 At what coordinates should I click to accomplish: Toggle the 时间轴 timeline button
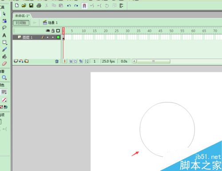(21, 23)
